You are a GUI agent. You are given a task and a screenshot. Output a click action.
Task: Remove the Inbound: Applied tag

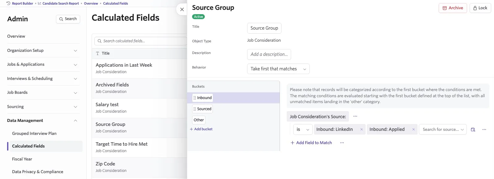pyautogui.click(x=413, y=129)
